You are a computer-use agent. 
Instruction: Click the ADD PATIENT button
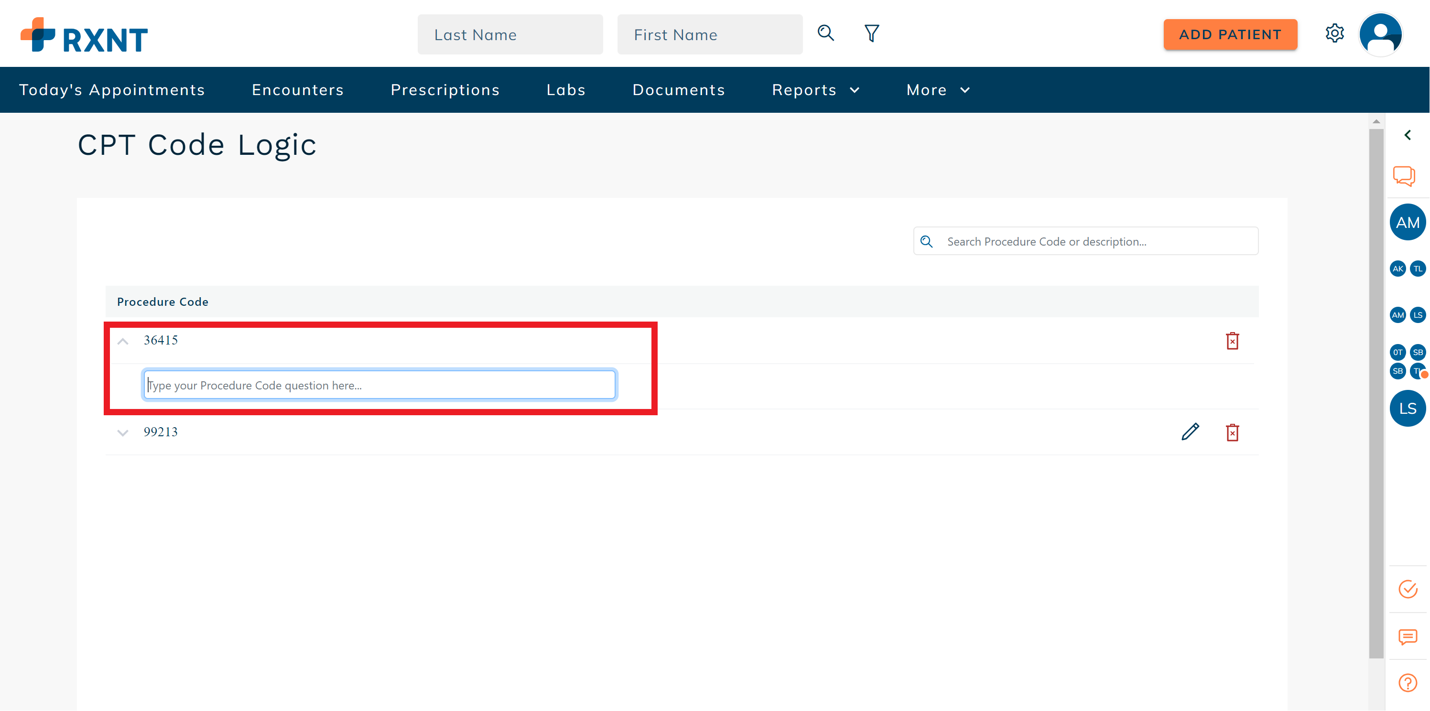[x=1230, y=34]
